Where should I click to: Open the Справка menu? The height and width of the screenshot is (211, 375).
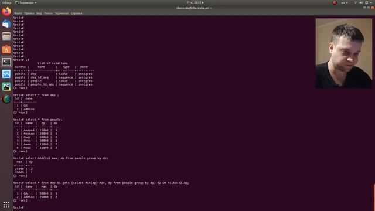pyautogui.click(x=77, y=13)
